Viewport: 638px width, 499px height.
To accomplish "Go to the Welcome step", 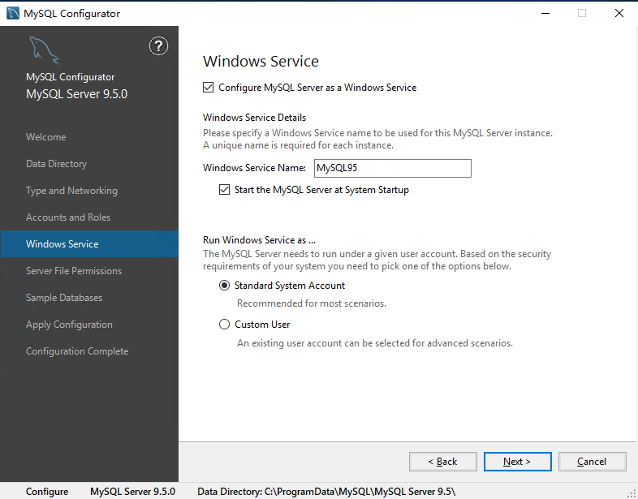I will pos(46,137).
